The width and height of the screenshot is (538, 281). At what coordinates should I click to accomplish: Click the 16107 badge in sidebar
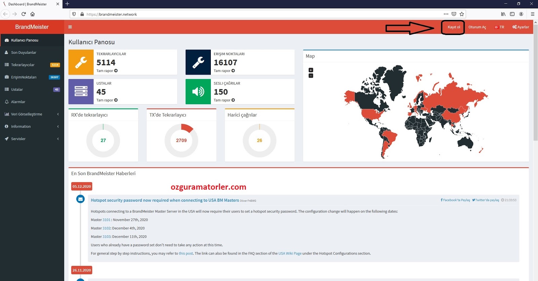[54, 77]
